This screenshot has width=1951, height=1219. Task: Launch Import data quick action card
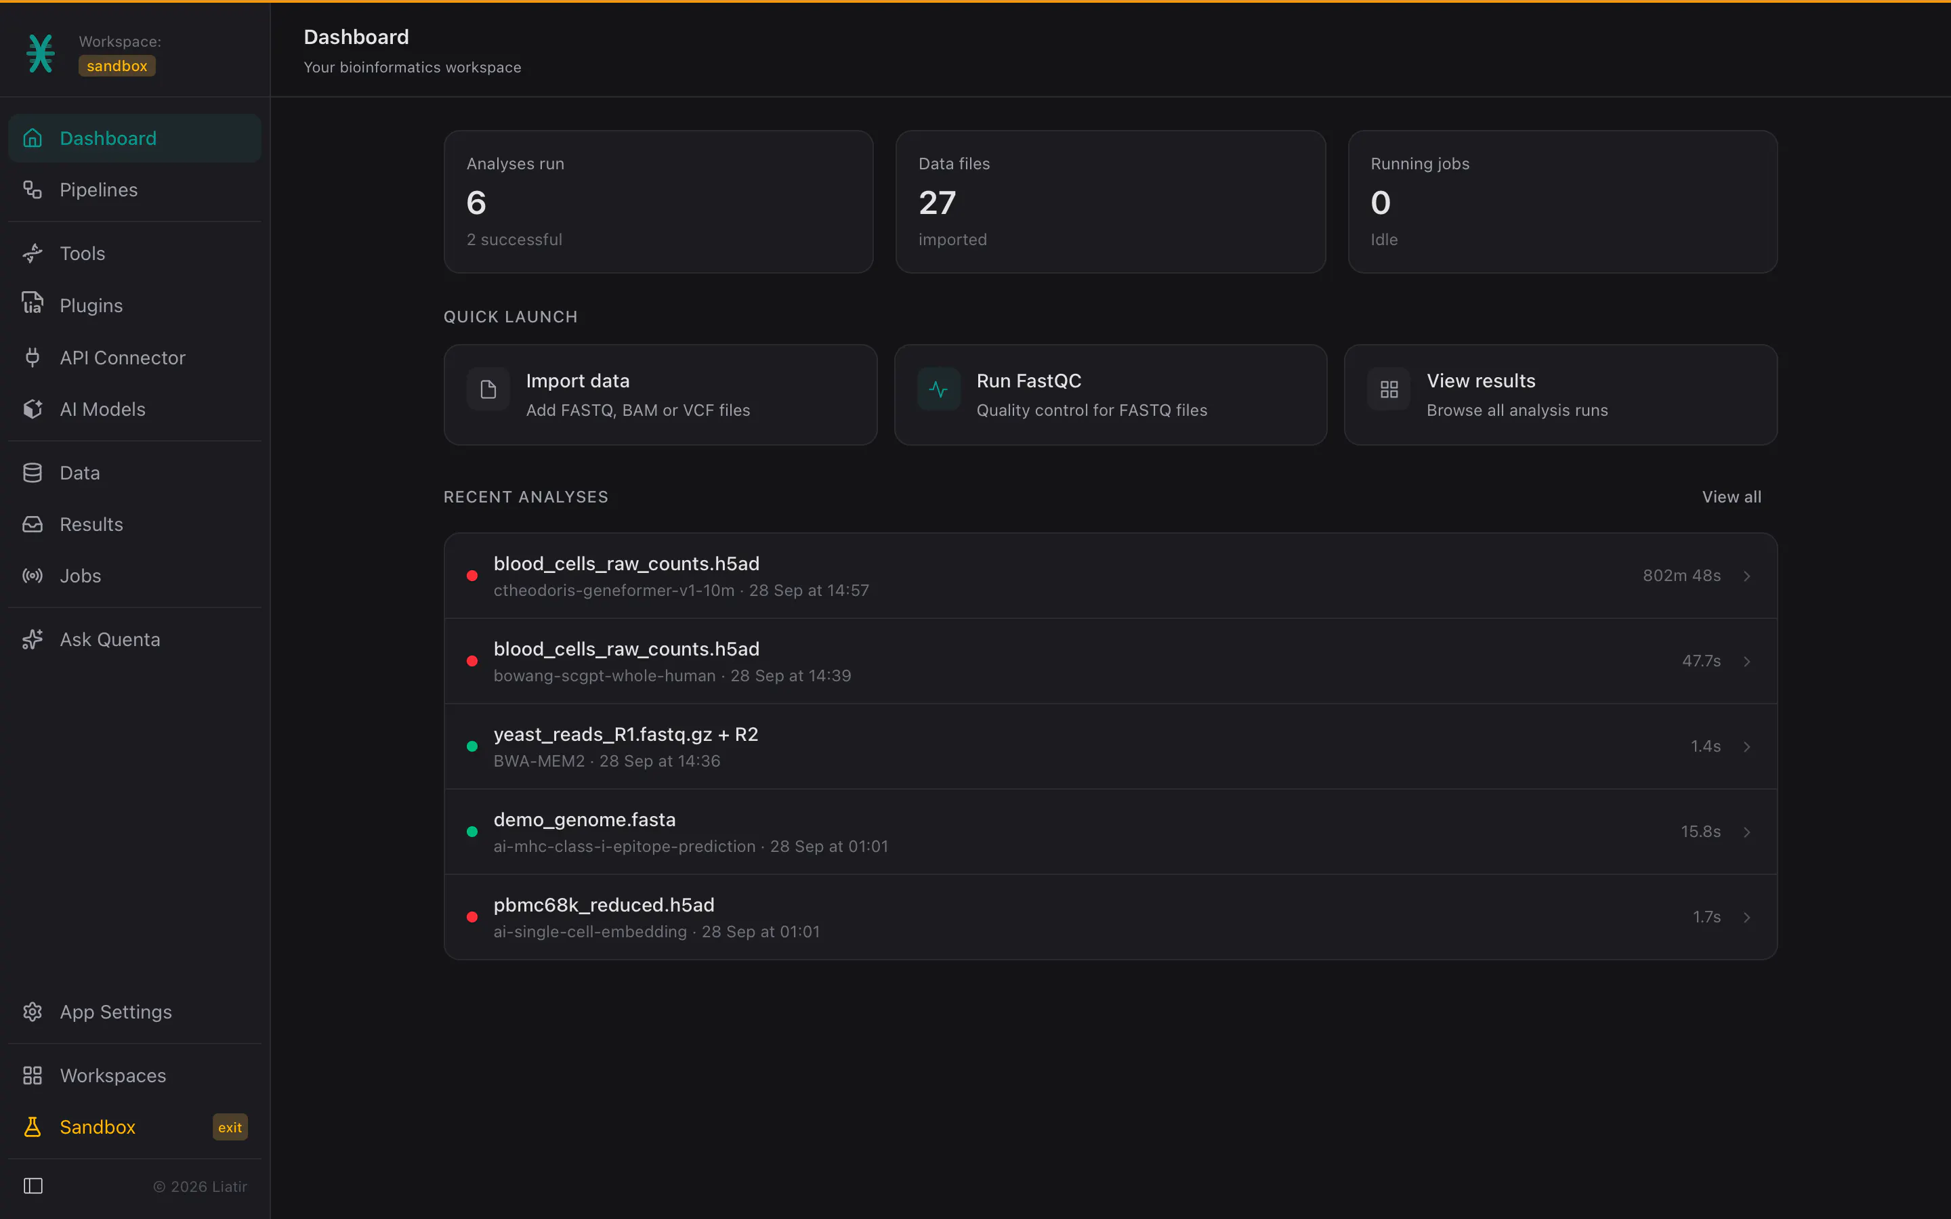coord(660,395)
